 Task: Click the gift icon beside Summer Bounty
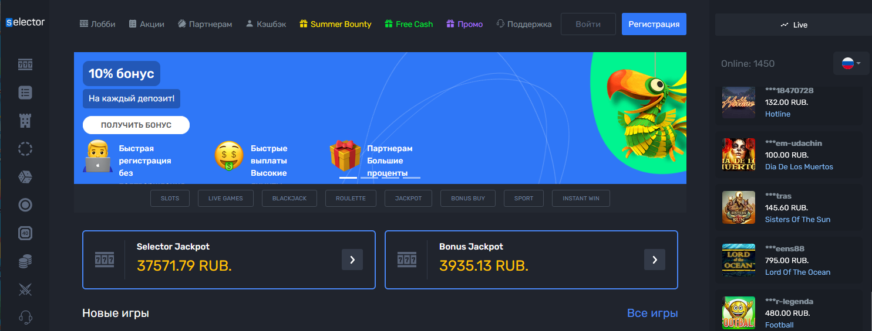pyautogui.click(x=304, y=24)
